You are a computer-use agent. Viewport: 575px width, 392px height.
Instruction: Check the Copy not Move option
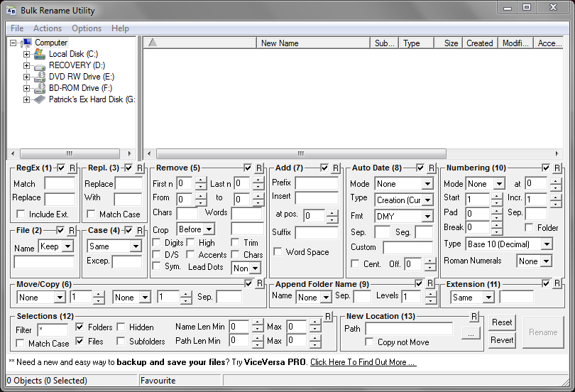tap(369, 342)
